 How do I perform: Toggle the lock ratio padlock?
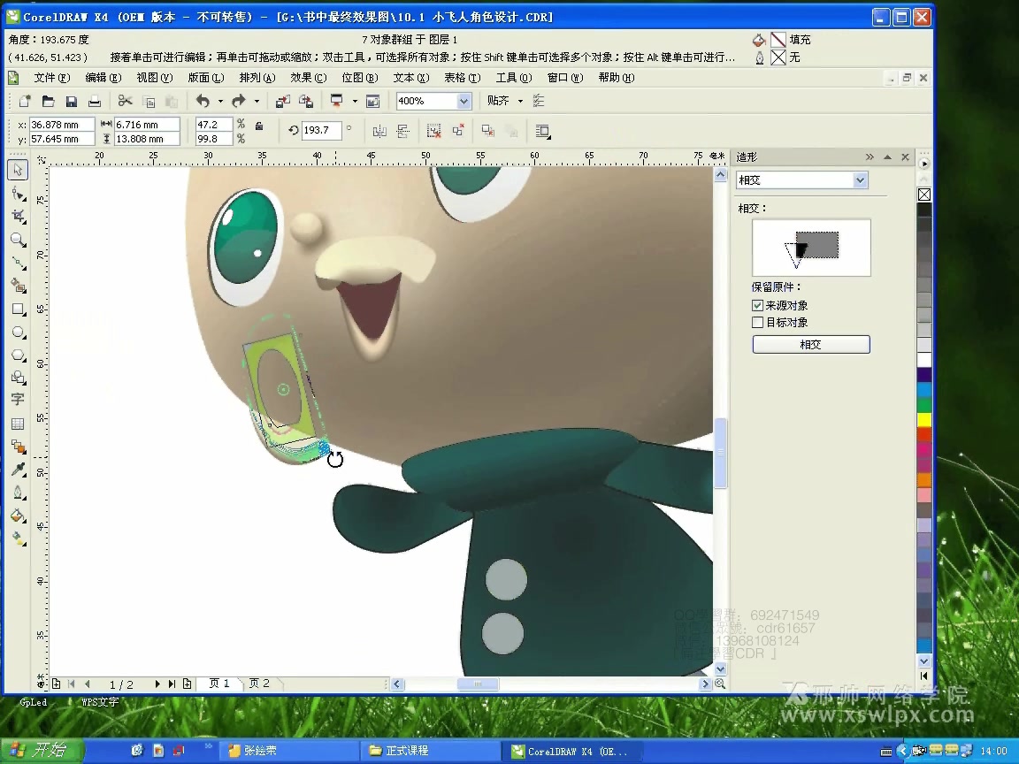(x=259, y=126)
